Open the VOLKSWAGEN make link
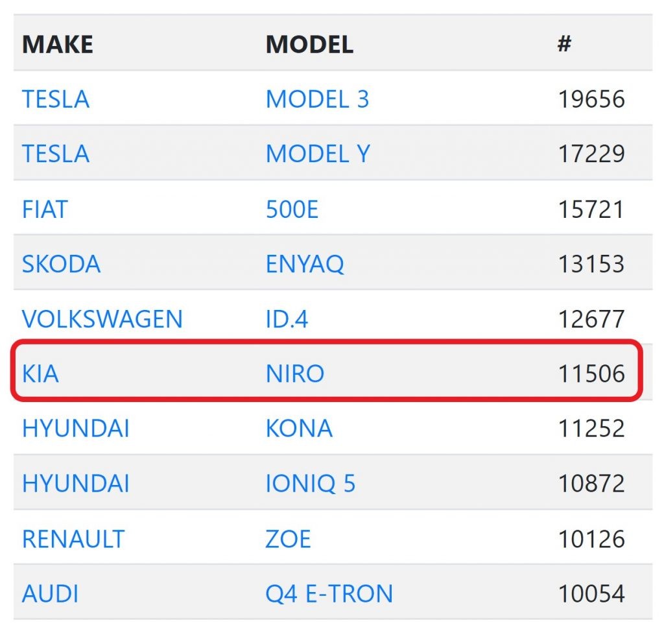Viewport: 664px width, 629px height. coord(102,319)
